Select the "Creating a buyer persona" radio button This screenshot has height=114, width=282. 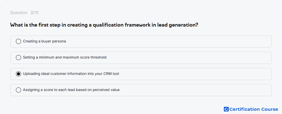(x=18, y=41)
